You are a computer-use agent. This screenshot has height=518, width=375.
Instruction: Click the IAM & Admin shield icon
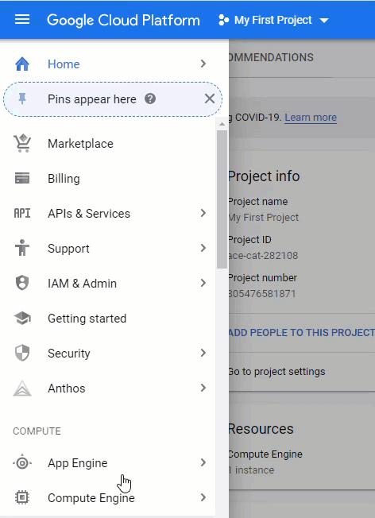[x=22, y=283]
